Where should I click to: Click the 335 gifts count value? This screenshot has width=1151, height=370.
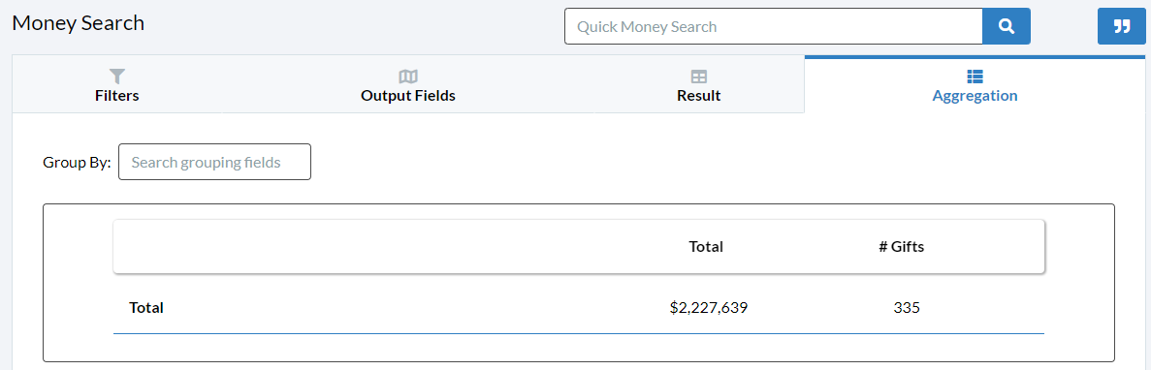(x=907, y=308)
